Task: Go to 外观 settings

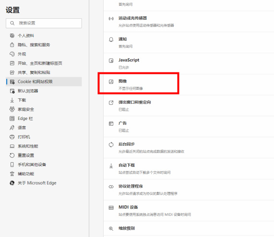Action: 44,54
